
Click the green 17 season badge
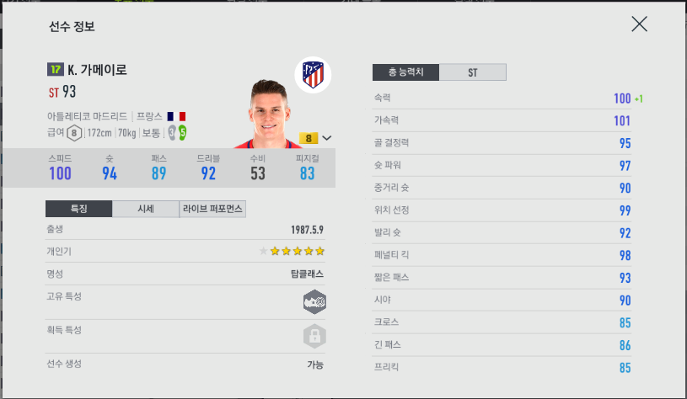pos(55,69)
